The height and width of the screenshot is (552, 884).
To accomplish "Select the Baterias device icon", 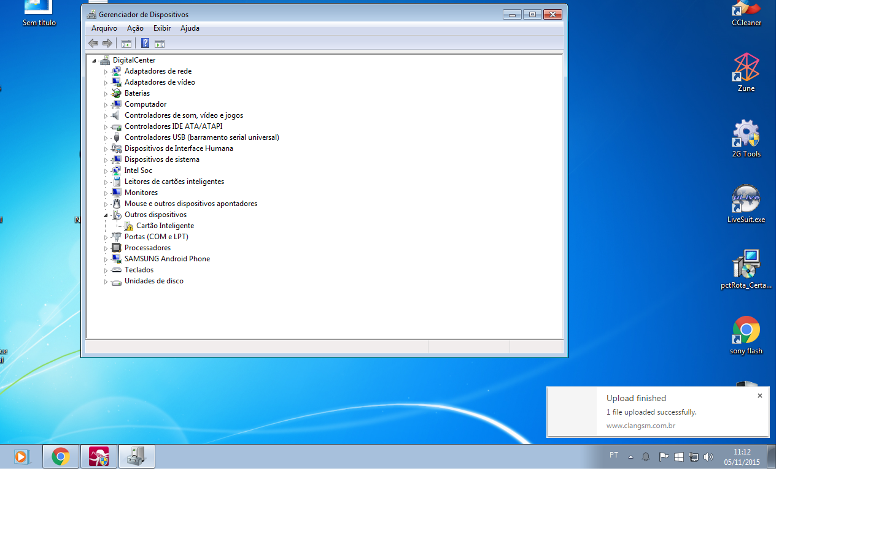I will click(x=117, y=93).
